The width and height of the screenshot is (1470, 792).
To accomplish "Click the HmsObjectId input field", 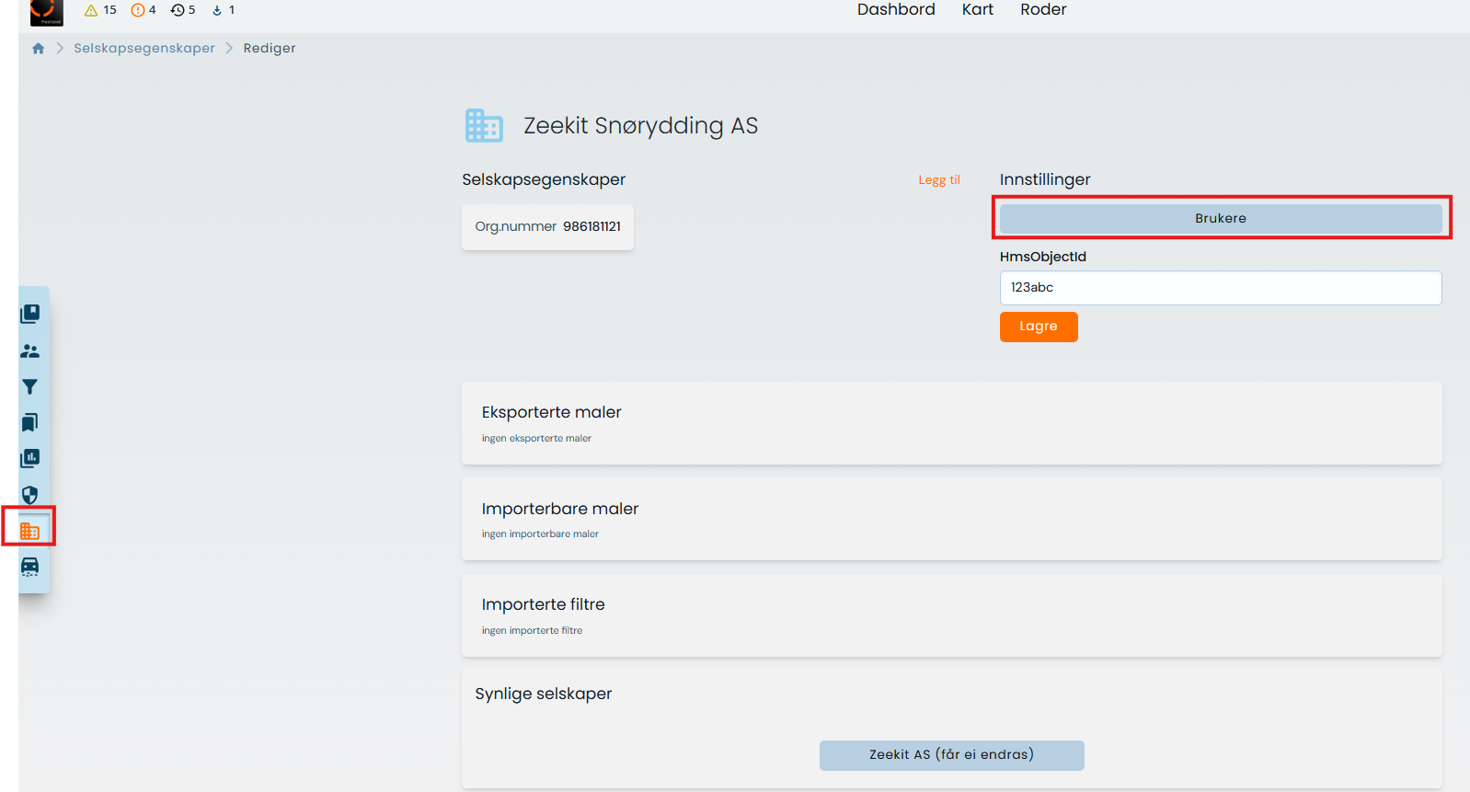I will (1220, 288).
